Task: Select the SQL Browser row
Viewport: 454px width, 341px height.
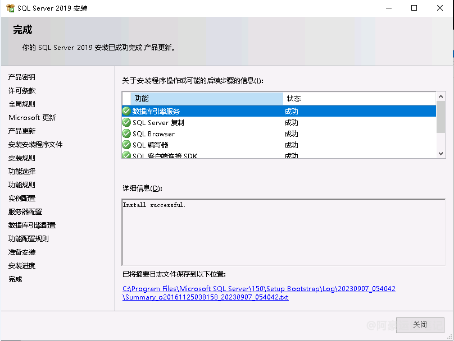Action: tap(279, 134)
